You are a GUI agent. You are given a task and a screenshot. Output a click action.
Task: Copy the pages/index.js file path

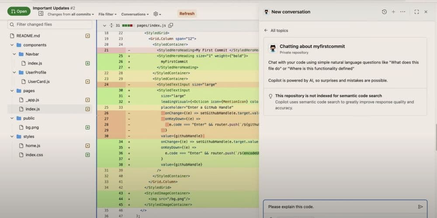click(171, 25)
